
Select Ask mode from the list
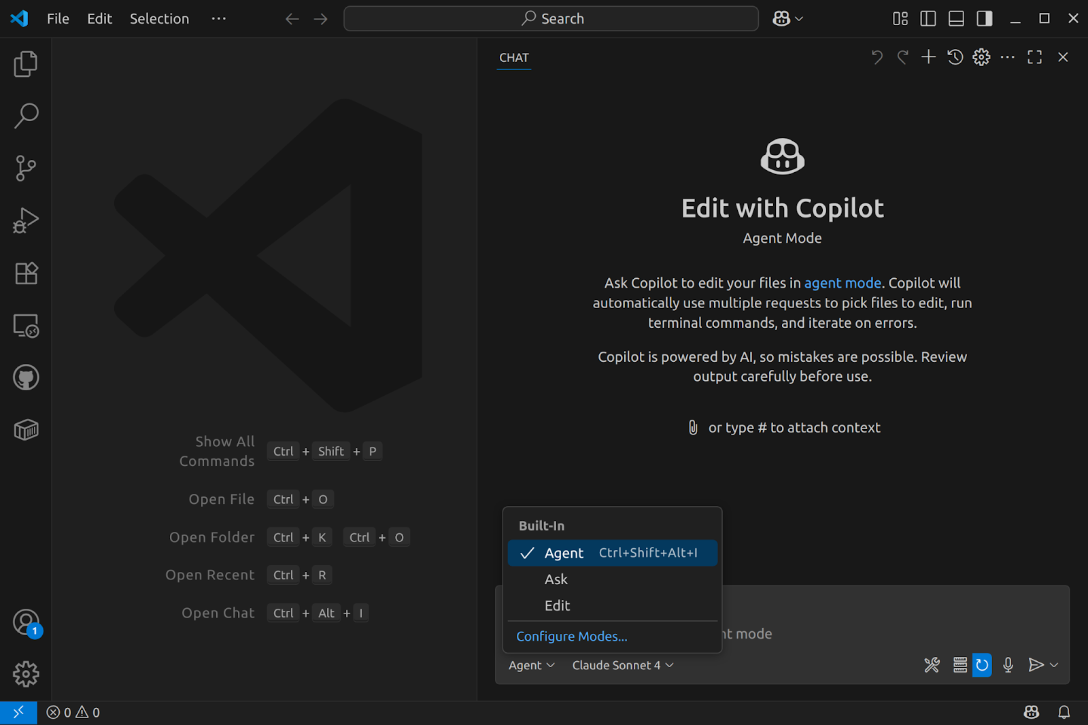[613, 579]
